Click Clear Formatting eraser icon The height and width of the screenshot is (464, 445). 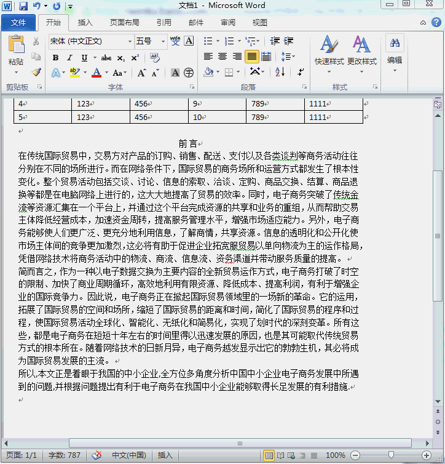click(154, 57)
